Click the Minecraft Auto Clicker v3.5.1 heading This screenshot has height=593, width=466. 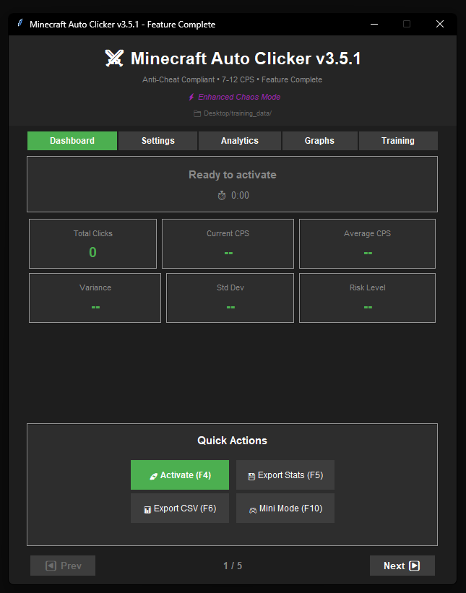coord(246,59)
